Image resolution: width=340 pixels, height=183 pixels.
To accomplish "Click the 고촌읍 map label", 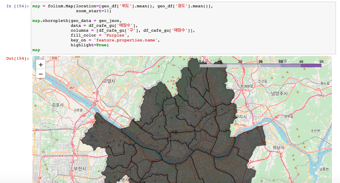I will [x=78, y=110].
